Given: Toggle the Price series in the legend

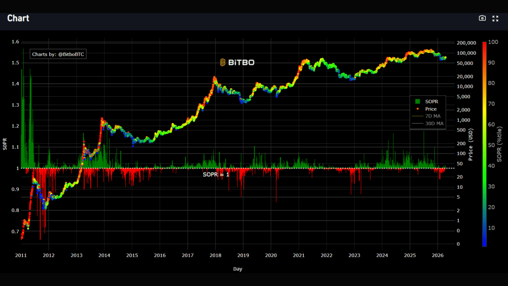Looking at the screenshot, I should (431, 109).
